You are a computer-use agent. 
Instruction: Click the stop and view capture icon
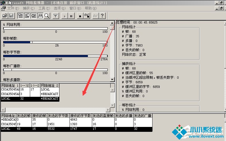[x=86, y=16]
